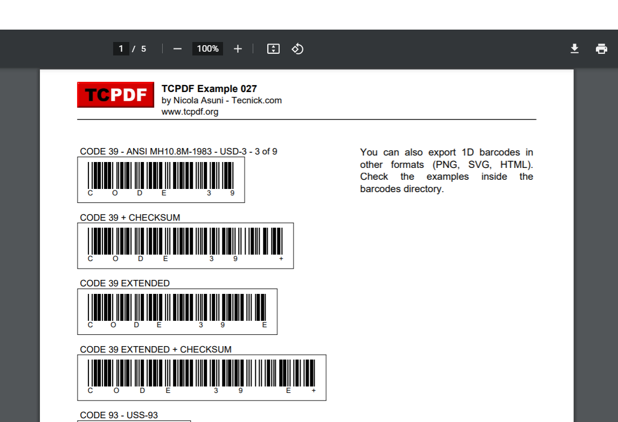
Task: Click the zoom in plus icon
Action: point(238,49)
